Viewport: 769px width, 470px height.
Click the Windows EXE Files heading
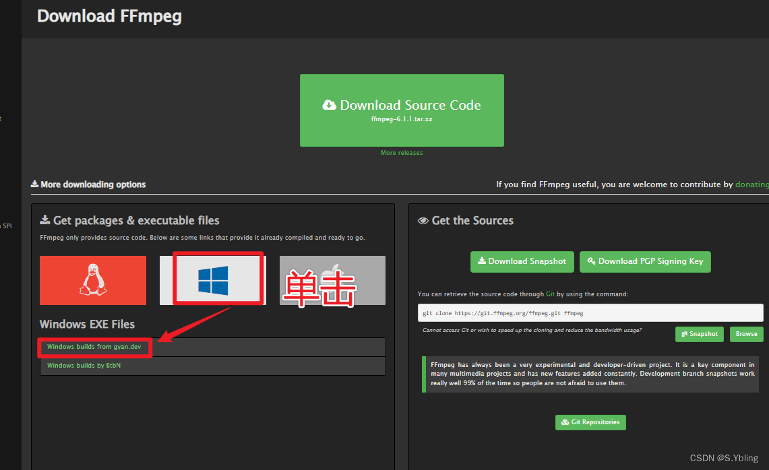88,325
